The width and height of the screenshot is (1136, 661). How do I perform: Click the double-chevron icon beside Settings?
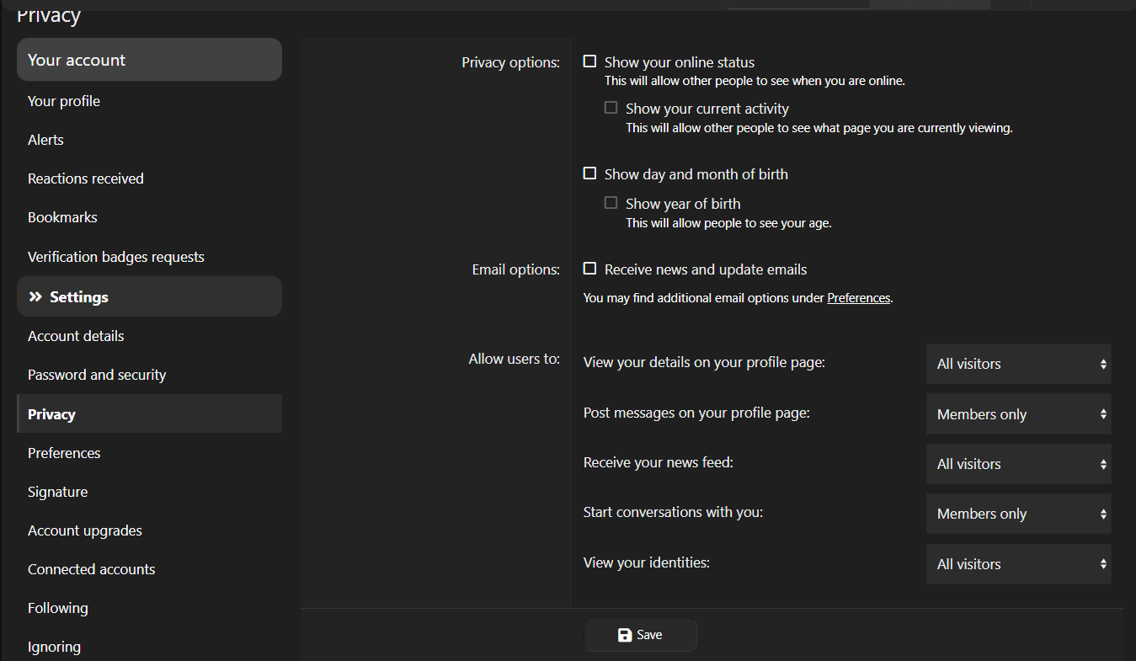click(x=35, y=297)
